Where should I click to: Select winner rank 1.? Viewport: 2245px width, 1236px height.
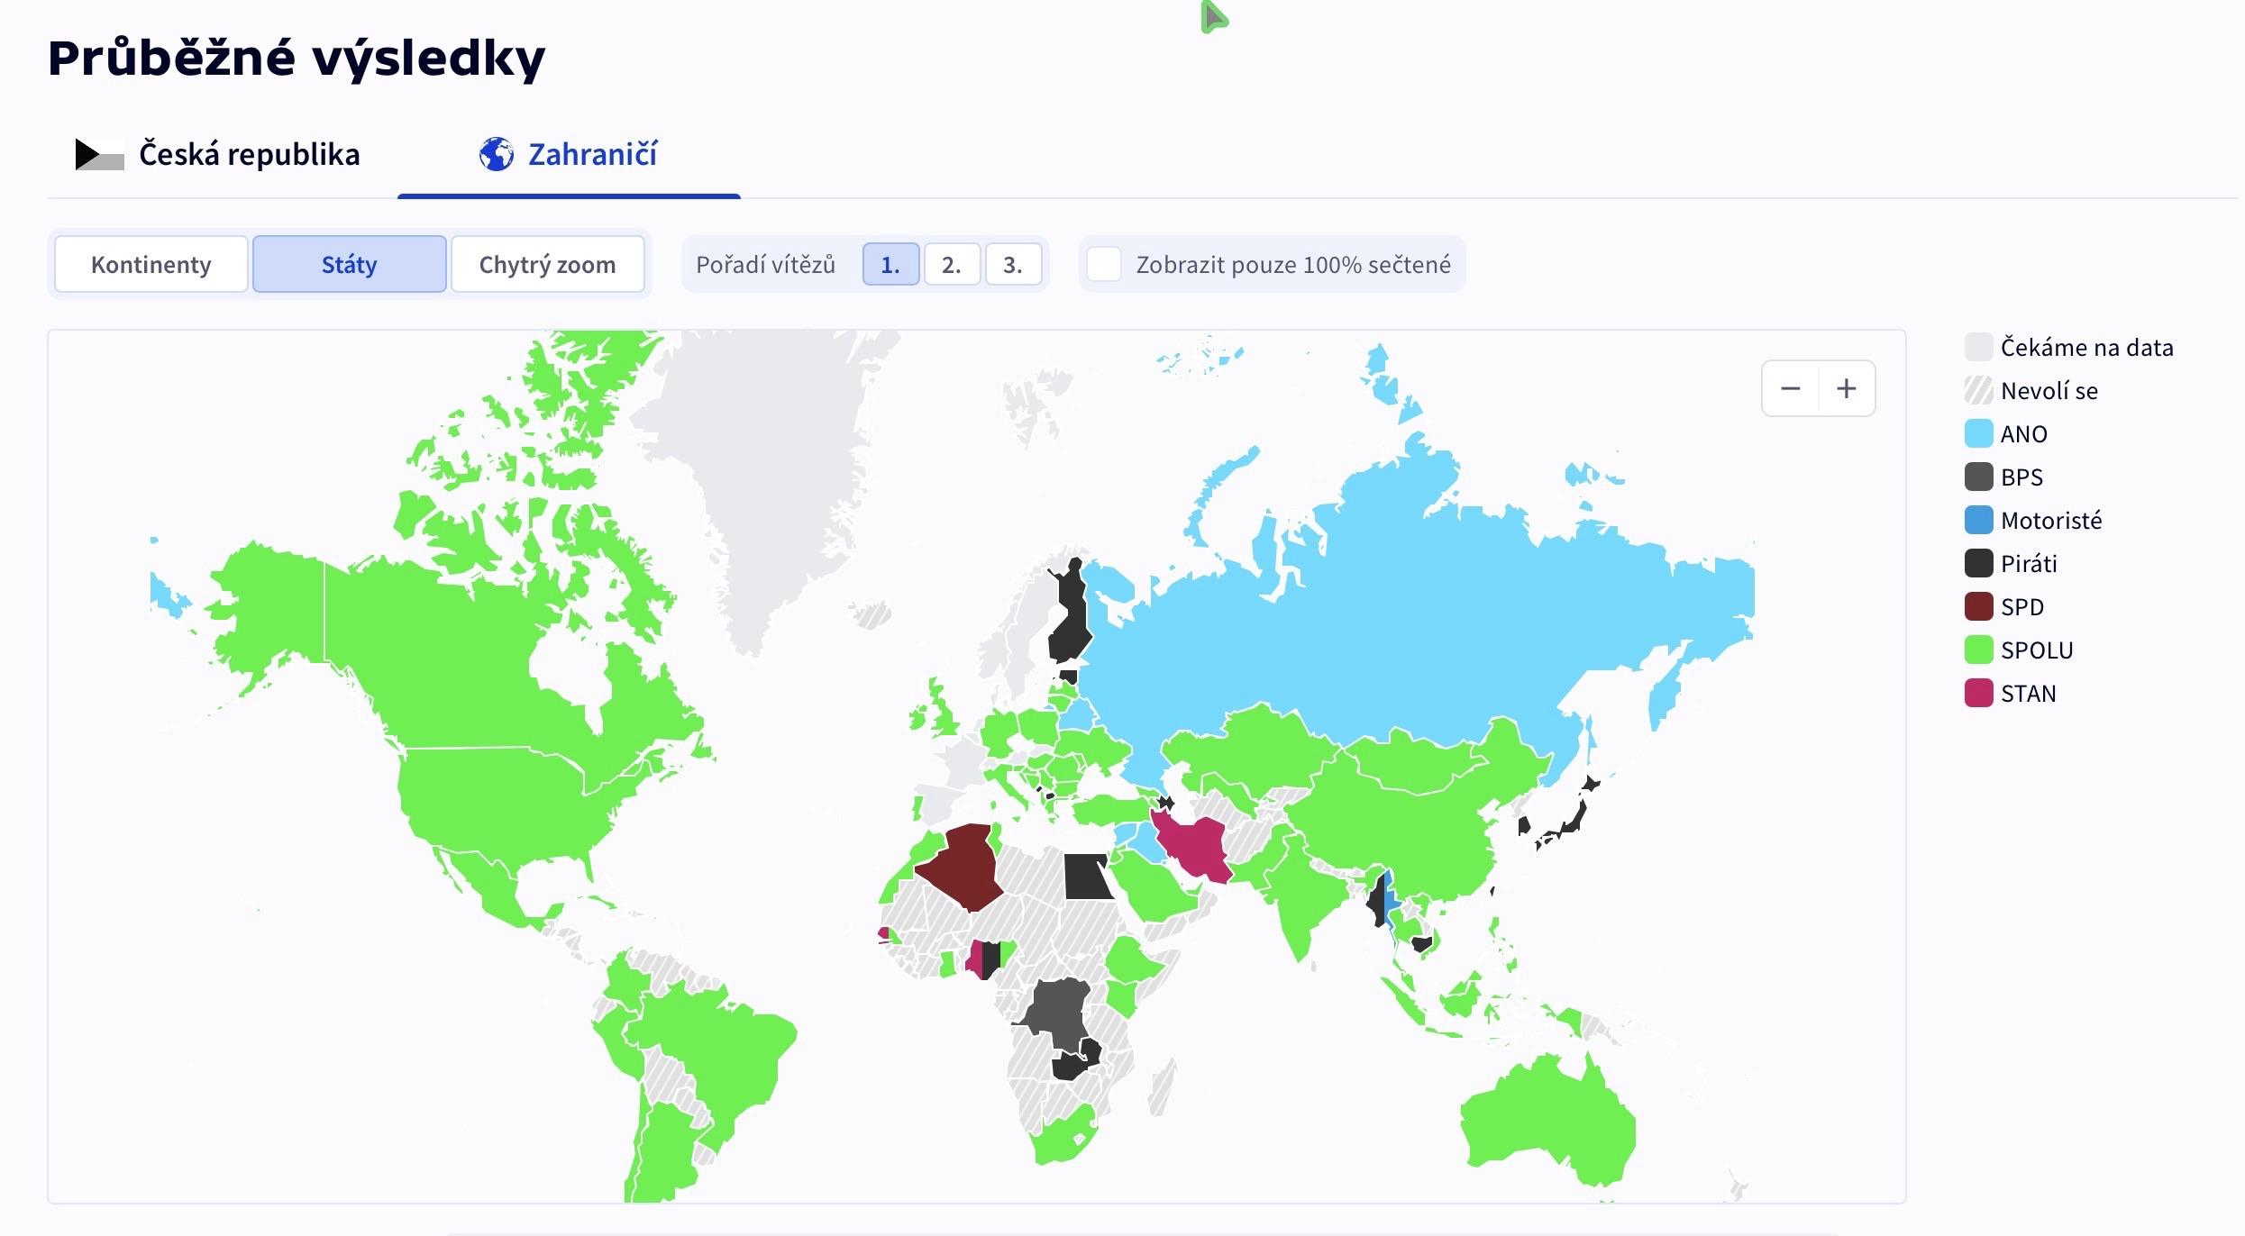pos(890,265)
